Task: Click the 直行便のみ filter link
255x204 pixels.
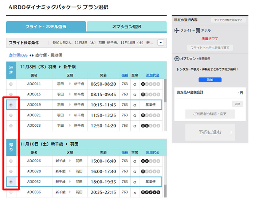Action: pyautogui.click(x=18, y=55)
